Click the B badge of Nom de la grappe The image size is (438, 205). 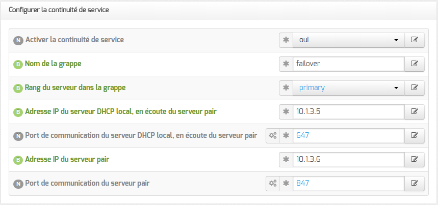coord(18,64)
